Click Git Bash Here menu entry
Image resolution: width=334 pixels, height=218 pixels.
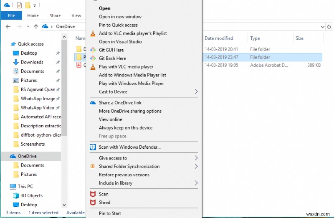click(x=144, y=58)
